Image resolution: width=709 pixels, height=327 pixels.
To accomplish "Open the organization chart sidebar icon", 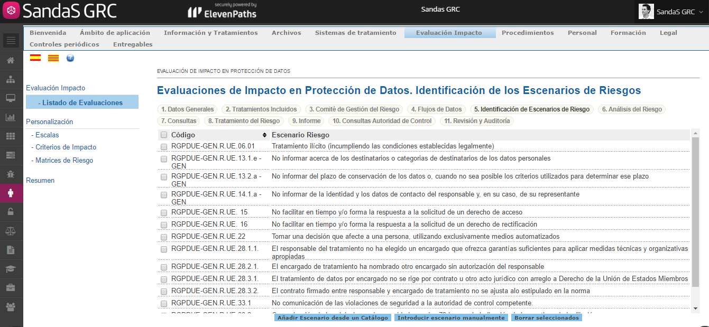I will pos(11,79).
